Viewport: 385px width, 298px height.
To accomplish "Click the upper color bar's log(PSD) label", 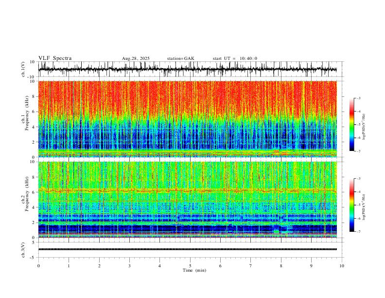I will point(364,127).
